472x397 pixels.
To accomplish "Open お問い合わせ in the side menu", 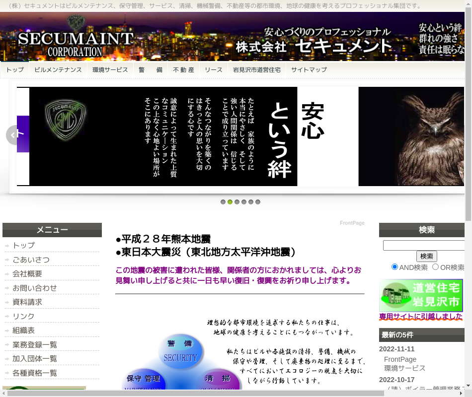I will click(35, 288).
